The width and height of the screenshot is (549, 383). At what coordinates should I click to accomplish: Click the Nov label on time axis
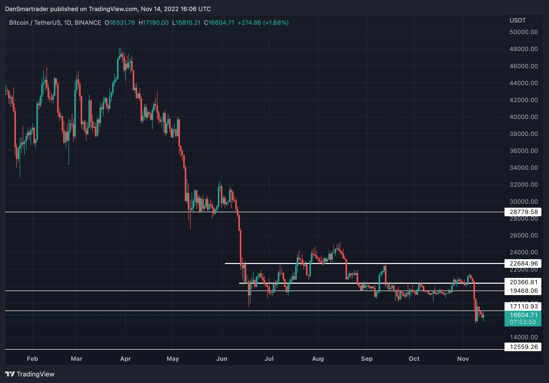coord(463,359)
